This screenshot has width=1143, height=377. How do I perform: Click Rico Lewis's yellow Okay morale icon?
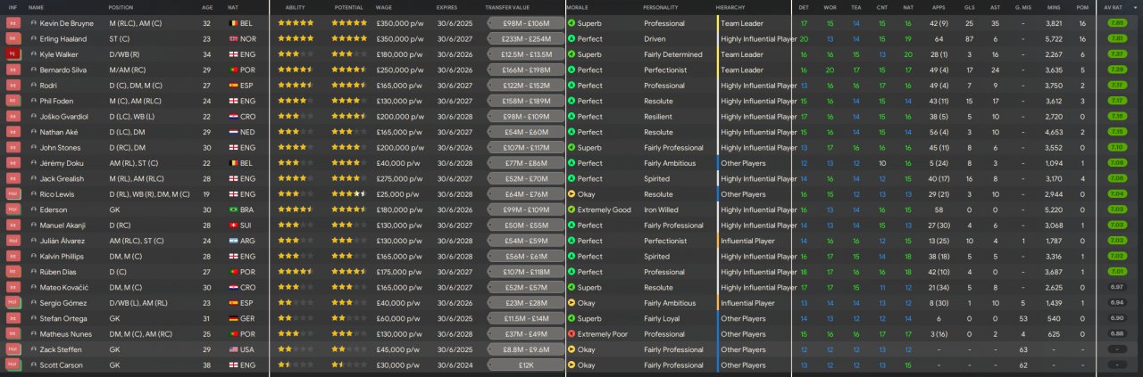(x=571, y=194)
